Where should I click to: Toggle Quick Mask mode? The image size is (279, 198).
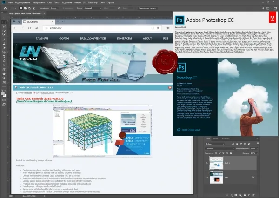4,100
